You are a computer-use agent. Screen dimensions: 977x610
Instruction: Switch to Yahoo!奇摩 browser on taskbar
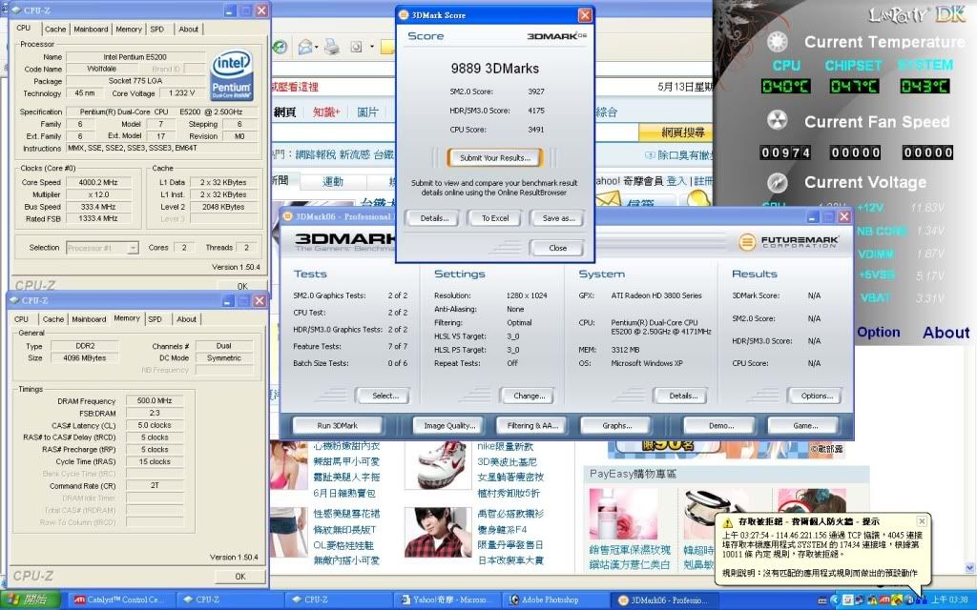(x=445, y=600)
